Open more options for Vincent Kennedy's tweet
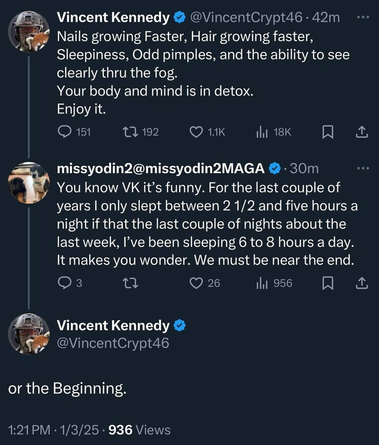379x445 pixels. 362,17
